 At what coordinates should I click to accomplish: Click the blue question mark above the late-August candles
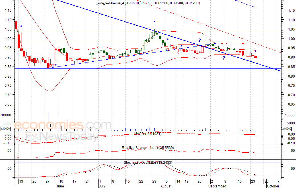pos(200,40)
